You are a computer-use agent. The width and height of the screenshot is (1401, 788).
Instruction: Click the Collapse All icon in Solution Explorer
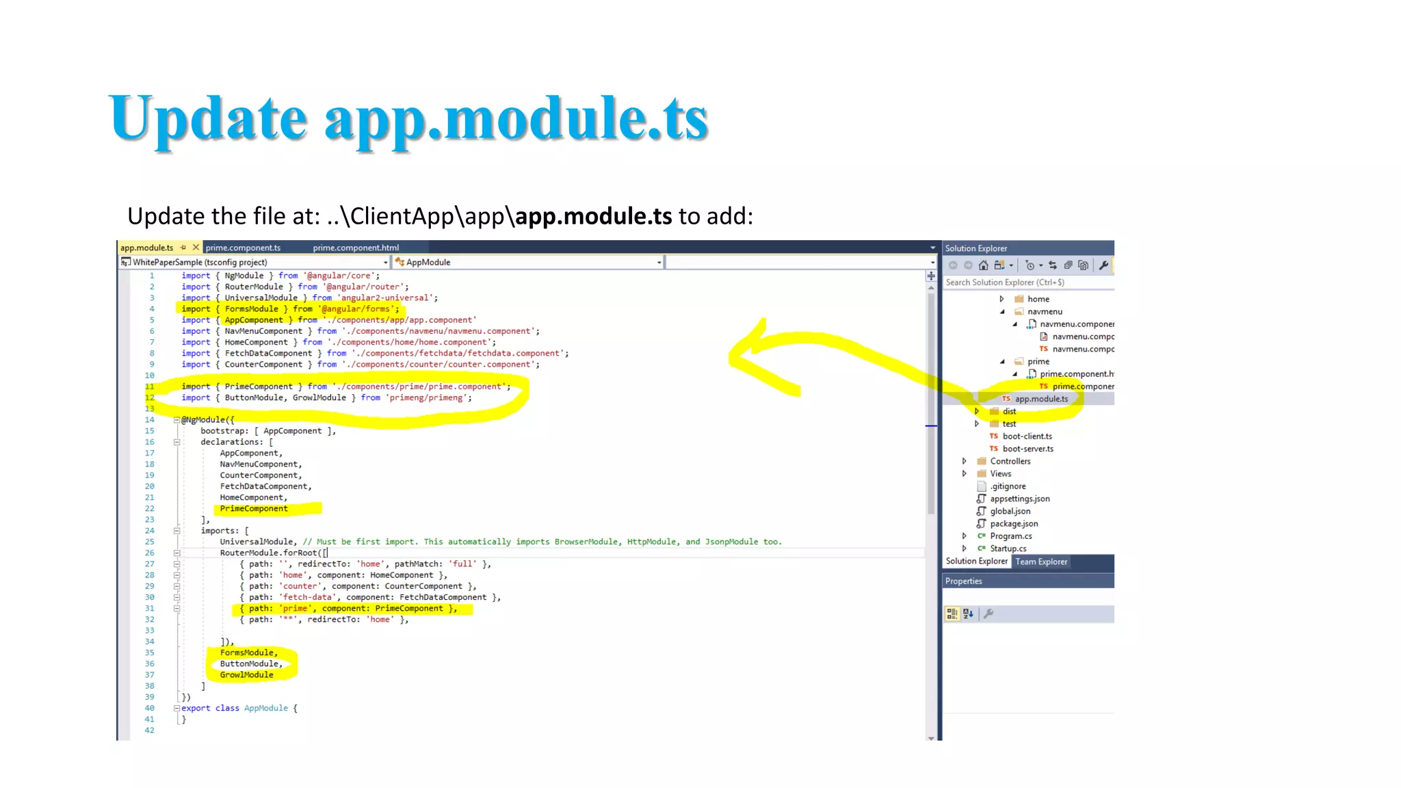tap(1068, 265)
